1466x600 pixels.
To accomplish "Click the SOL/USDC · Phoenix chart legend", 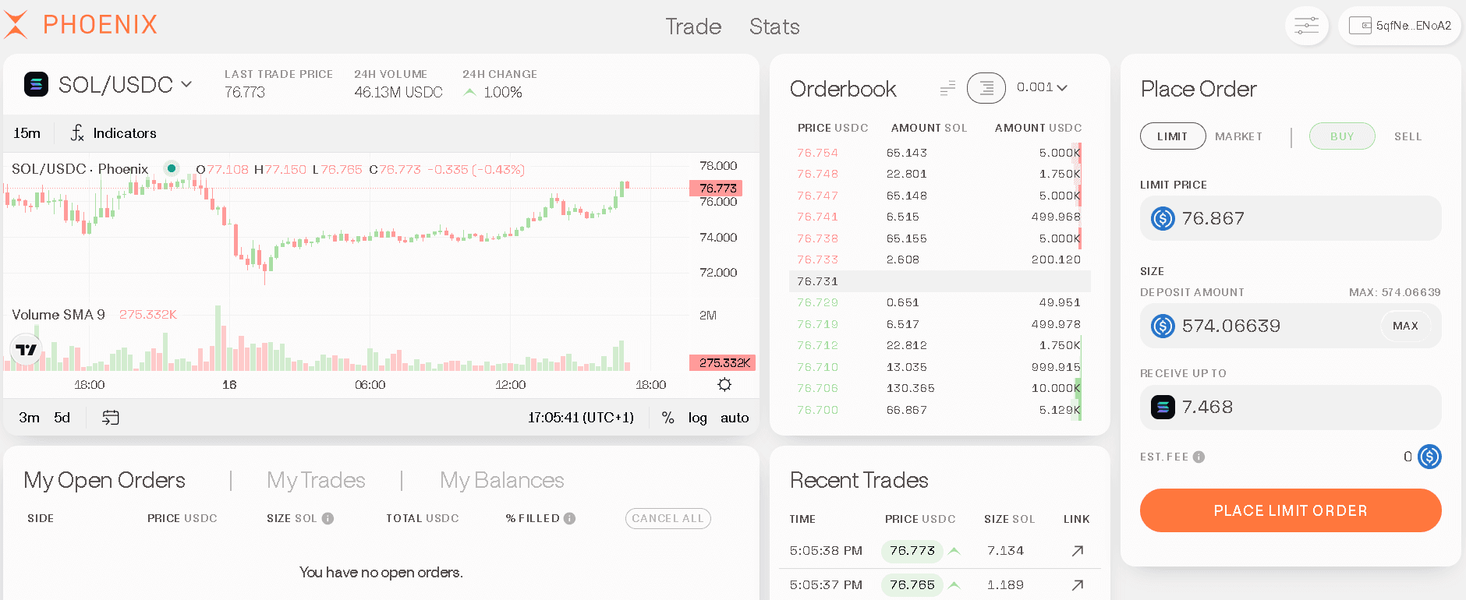I will (x=80, y=169).
